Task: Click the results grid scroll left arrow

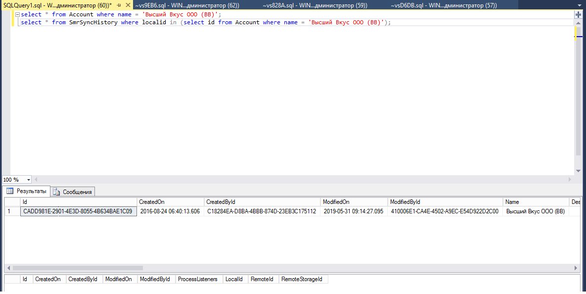Action: point(8,268)
